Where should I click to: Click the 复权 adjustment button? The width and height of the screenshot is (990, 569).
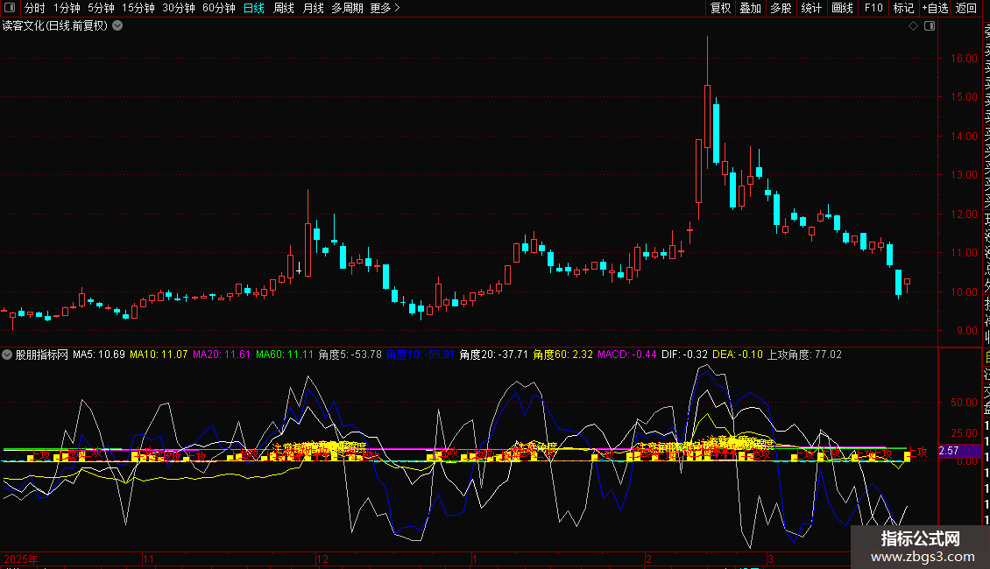point(720,8)
